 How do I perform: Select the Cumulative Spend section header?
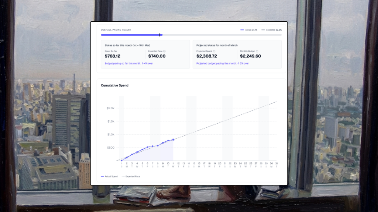(115, 85)
